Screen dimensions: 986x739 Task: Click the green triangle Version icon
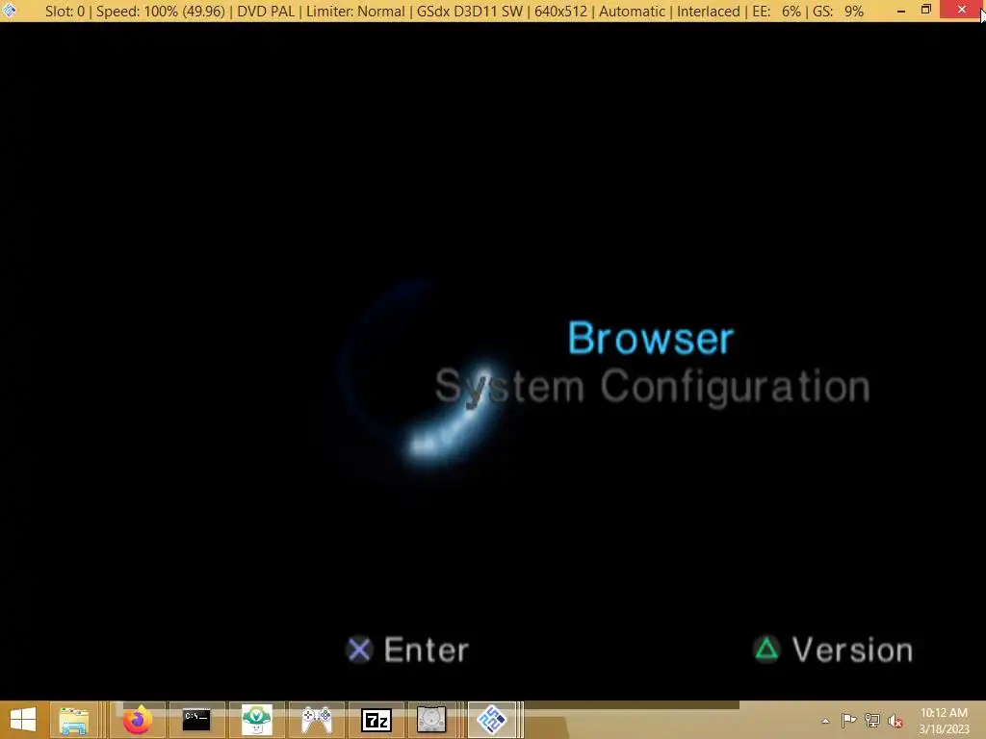coord(766,649)
